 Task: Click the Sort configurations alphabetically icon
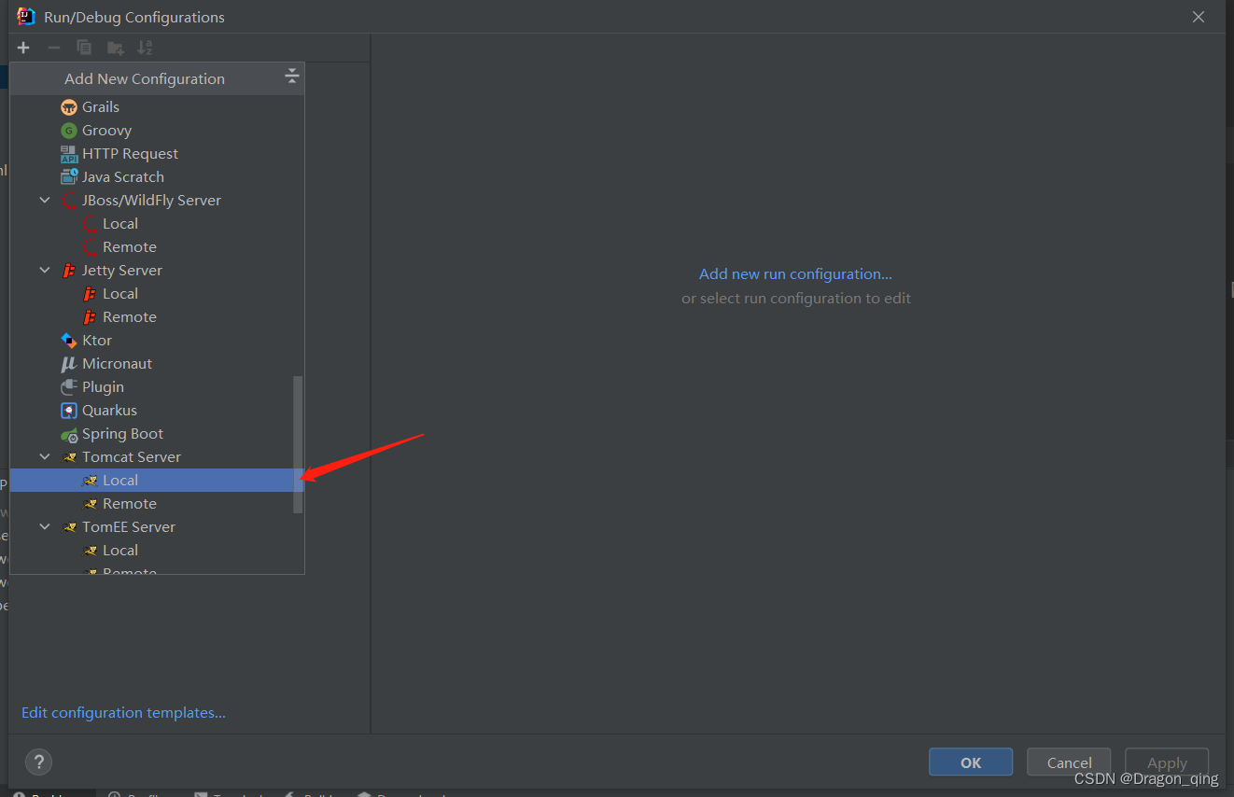point(145,48)
